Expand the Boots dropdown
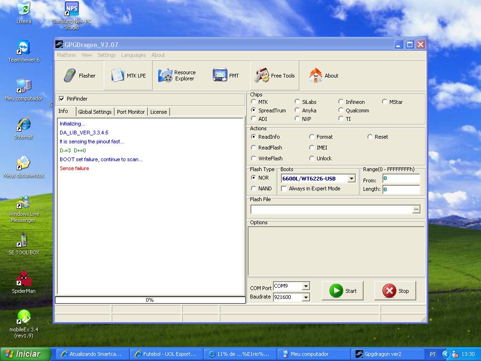 351,178
